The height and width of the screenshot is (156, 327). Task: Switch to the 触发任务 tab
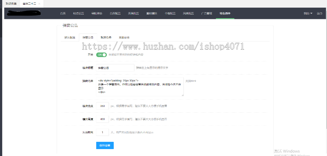106,37
